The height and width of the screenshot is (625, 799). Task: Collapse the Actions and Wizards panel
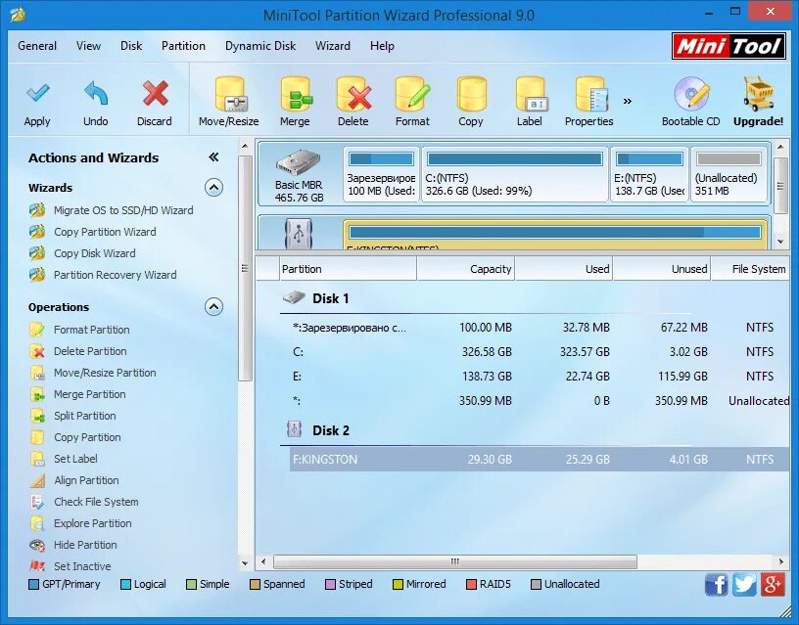(213, 157)
